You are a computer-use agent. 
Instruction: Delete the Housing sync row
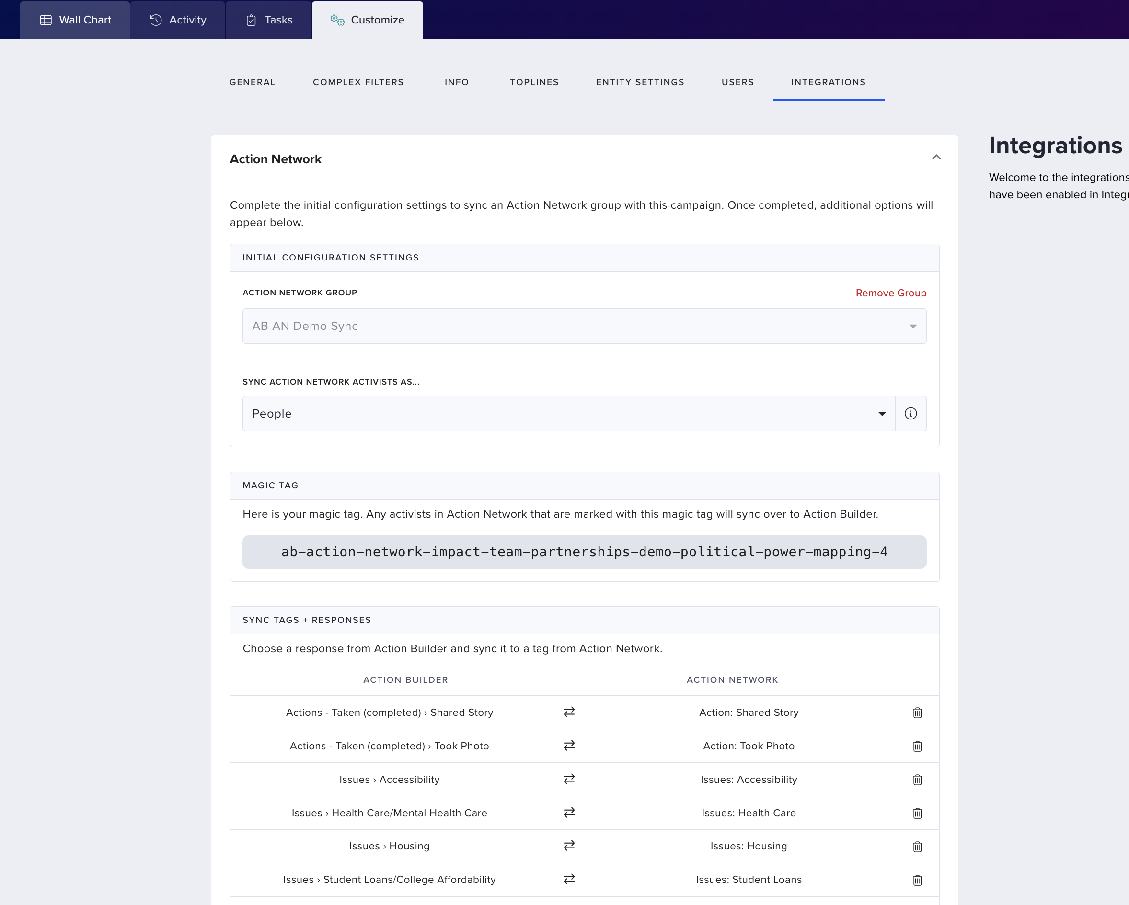918,847
